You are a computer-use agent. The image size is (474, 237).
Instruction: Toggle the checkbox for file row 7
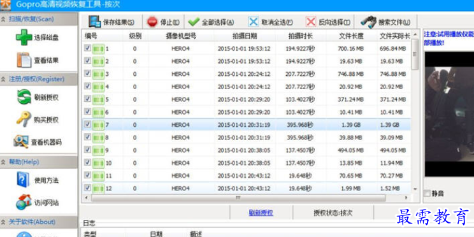(87, 124)
